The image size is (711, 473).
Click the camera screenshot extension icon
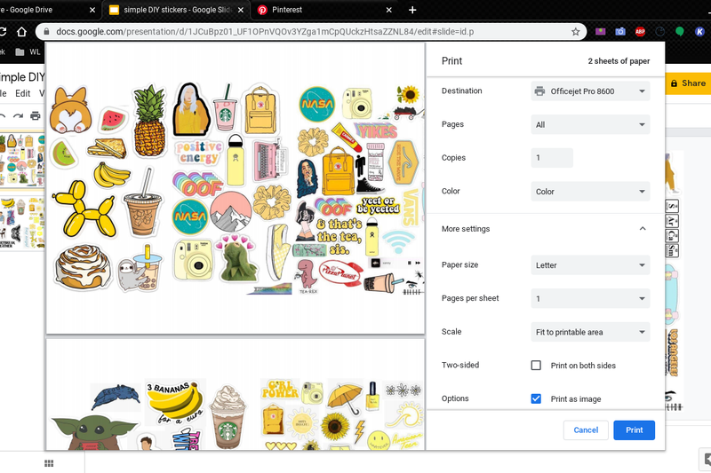click(x=619, y=32)
